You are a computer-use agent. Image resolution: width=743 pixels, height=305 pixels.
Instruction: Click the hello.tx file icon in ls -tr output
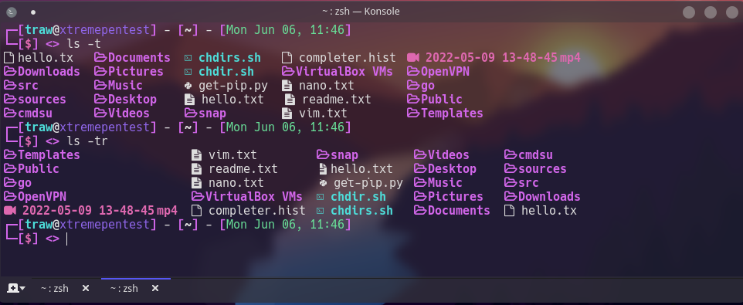[x=510, y=210]
